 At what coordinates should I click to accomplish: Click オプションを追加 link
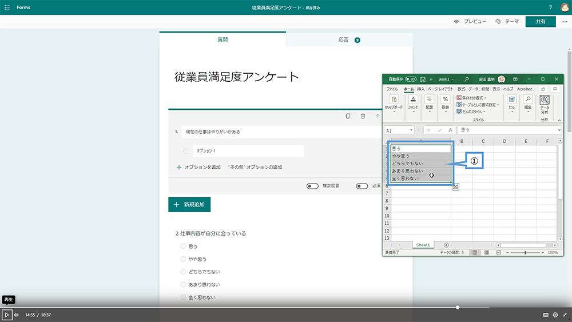(198, 167)
